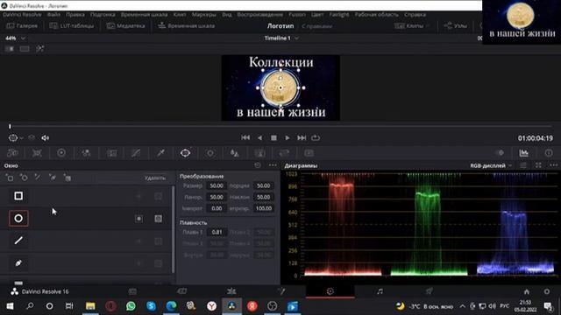Open the Curves palette icon

[x=136, y=153]
